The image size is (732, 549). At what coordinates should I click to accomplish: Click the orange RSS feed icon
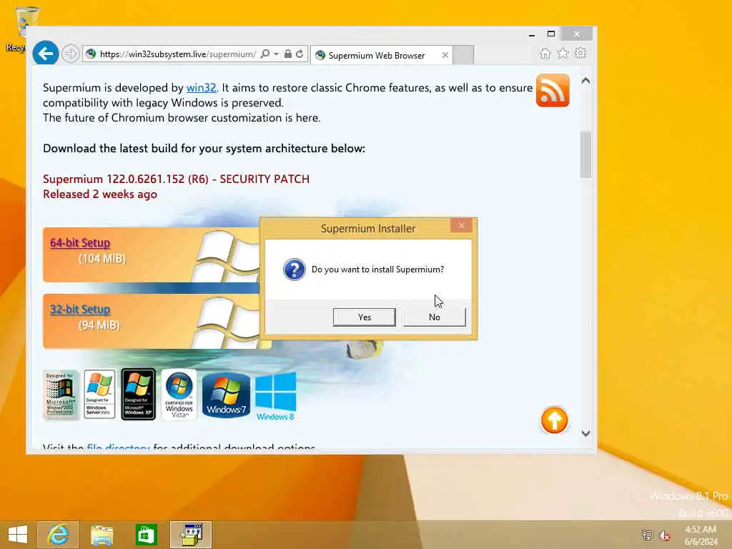coord(553,90)
